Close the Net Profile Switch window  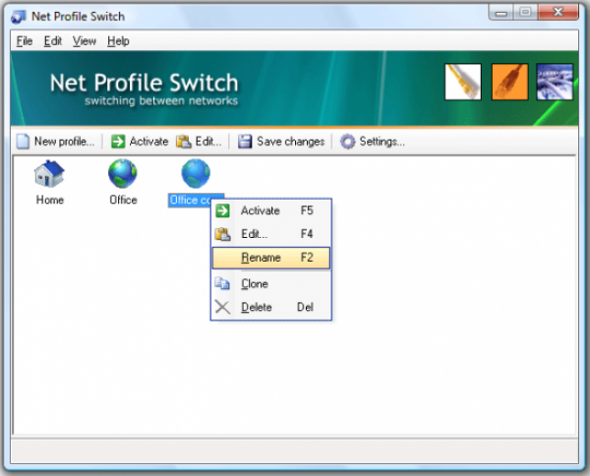coord(559,13)
